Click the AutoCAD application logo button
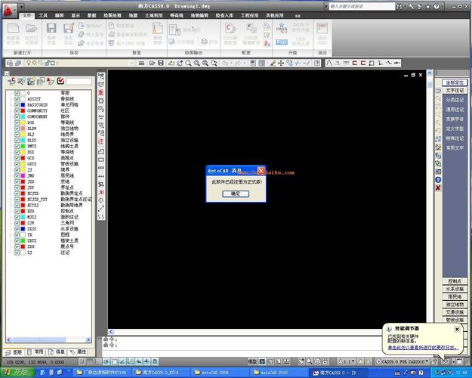The width and height of the screenshot is (472, 378). (x=8, y=10)
